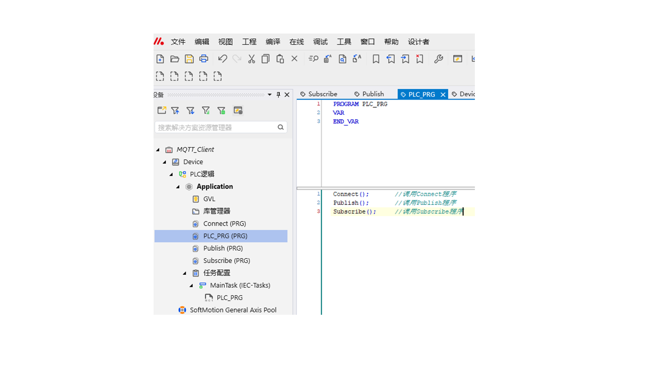Image resolution: width=664 pixels, height=373 pixels.
Task: Open the 在线 menu
Action: coord(297,42)
